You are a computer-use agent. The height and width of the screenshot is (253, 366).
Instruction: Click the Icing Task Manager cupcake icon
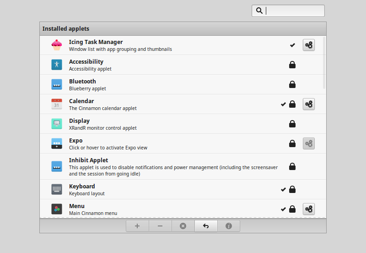pyautogui.click(x=57, y=45)
